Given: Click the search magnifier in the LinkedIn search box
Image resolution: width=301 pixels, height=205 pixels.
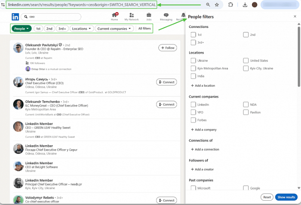Looking at the screenshot, I should 26,17.
